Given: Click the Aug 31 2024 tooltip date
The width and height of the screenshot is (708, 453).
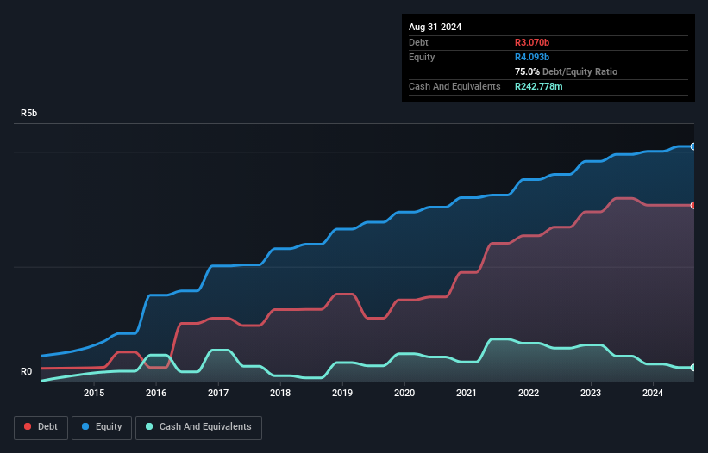Looking at the screenshot, I should [435, 27].
